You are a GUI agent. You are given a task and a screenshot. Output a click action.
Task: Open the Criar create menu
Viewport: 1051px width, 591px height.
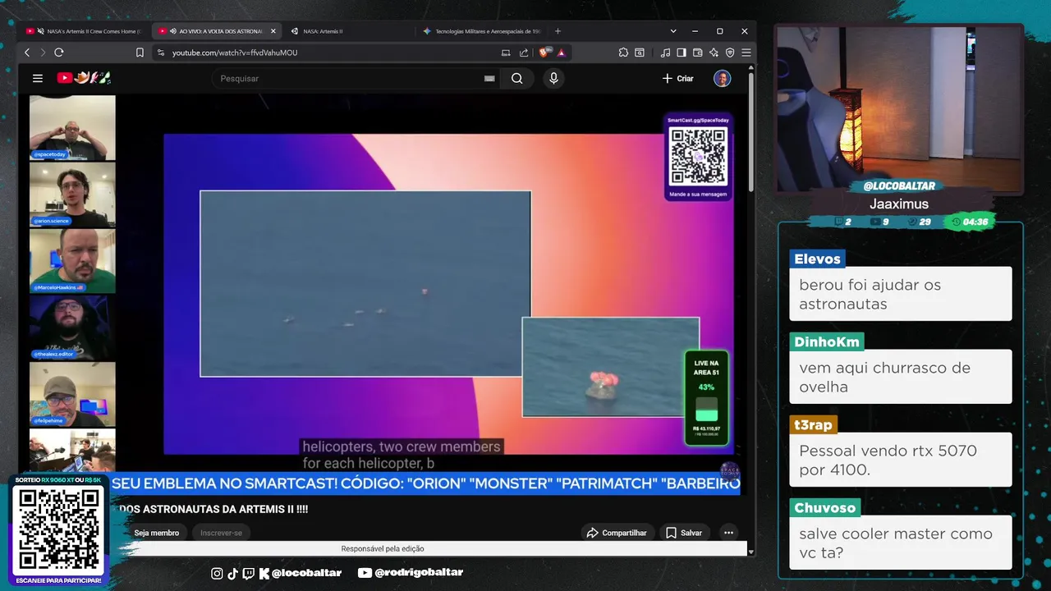[678, 79]
